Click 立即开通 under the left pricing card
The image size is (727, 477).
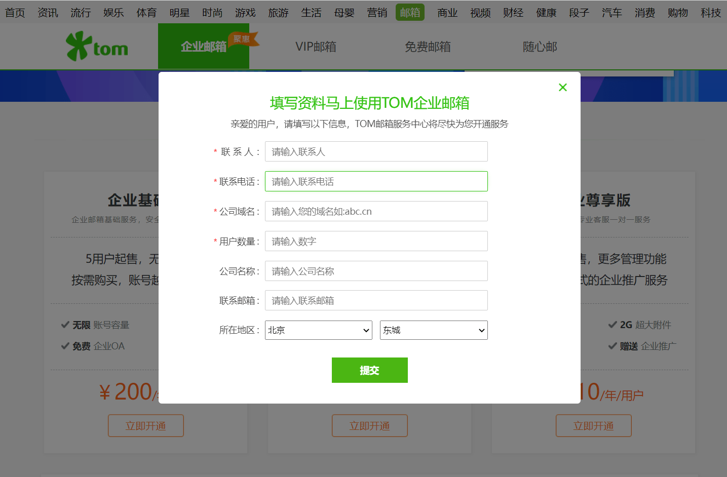[x=145, y=425]
